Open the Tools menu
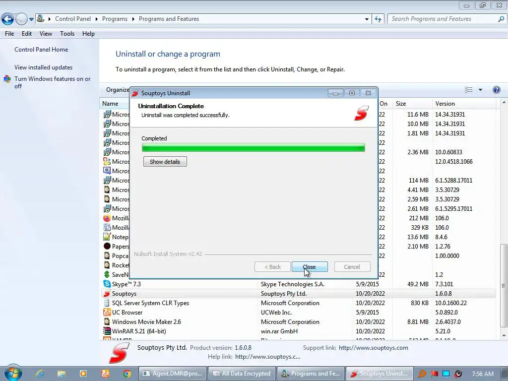 tap(67, 34)
